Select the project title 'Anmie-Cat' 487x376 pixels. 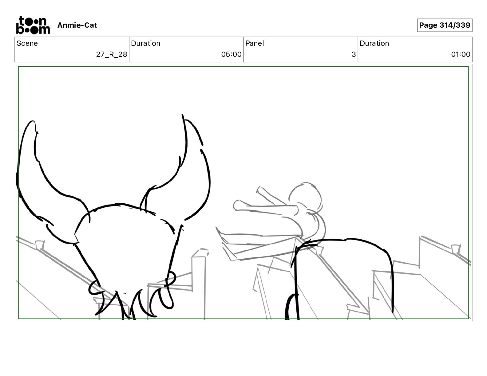click(x=77, y=25)
